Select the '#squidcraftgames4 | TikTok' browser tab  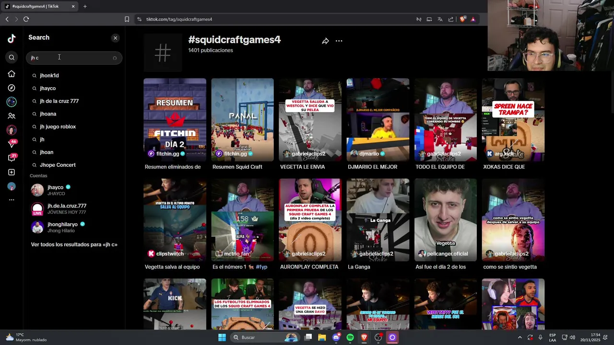(x=40, y=6)
